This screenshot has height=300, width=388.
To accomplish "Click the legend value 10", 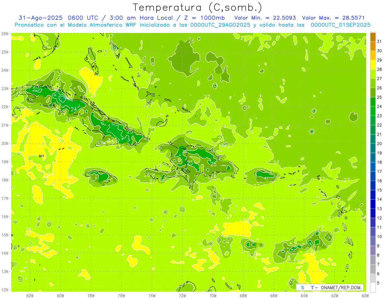I will point(379,237).
